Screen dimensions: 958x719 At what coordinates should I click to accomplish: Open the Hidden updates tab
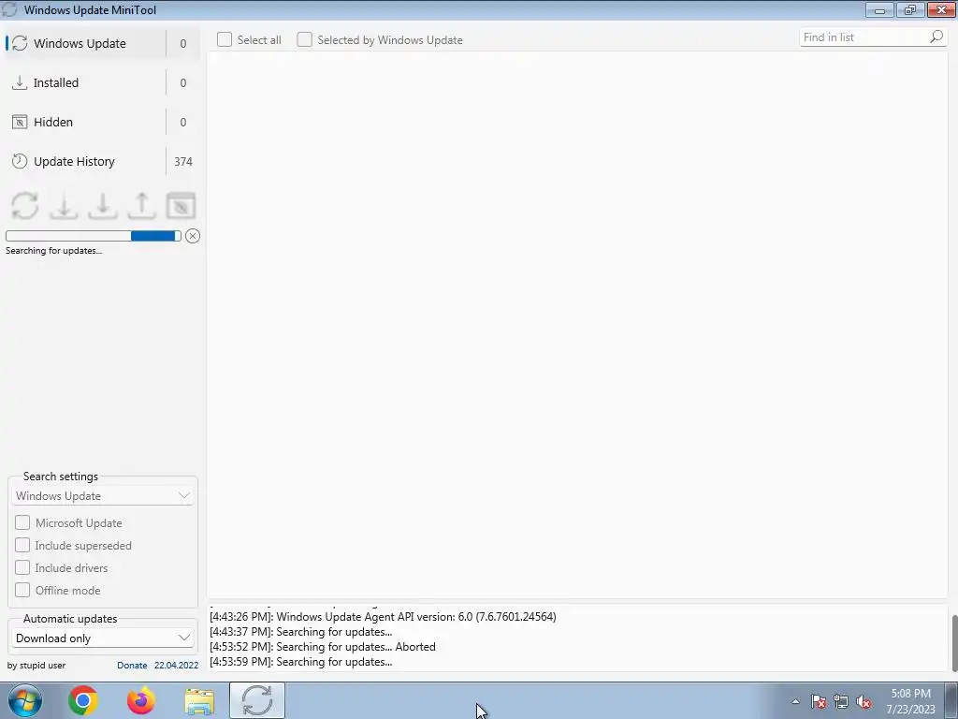point(102,122)
